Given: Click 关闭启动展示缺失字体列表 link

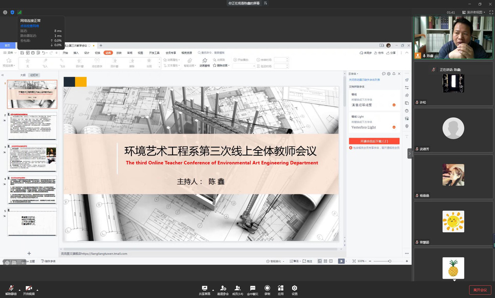Looking at the screenshot, I should coord(365,80).
